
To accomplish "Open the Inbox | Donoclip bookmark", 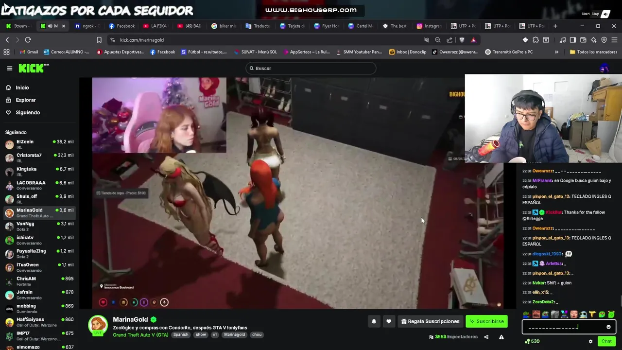I will coord(408,52).
